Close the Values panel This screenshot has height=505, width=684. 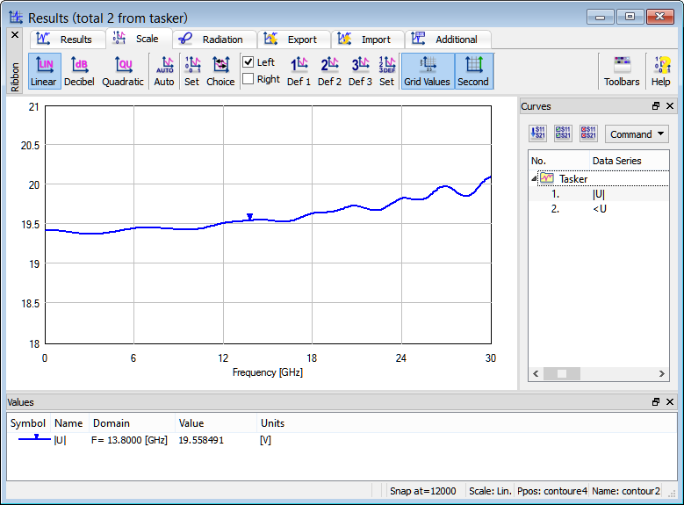[x=670, y=402]
